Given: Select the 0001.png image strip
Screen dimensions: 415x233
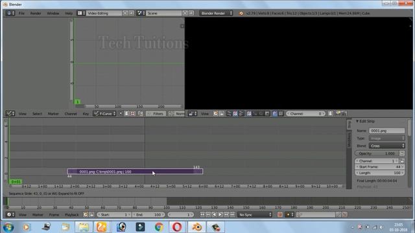Looking at the screenshot, I should [x=136, y=172].
